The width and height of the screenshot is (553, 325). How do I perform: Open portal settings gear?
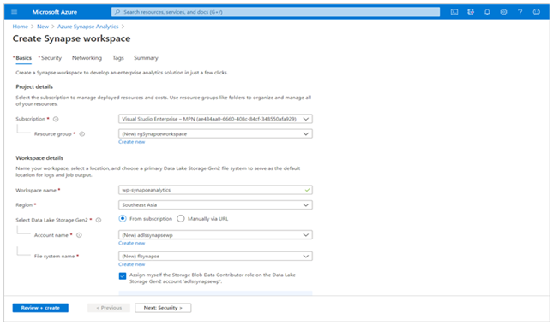click(x=503, y=12)
